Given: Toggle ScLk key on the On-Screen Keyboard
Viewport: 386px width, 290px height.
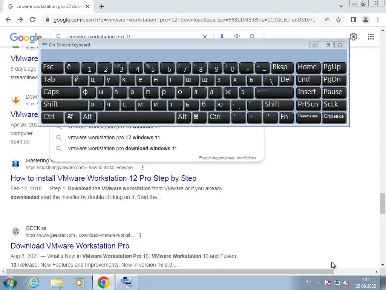Looking at the screenshot, I should tap(334, 105).
